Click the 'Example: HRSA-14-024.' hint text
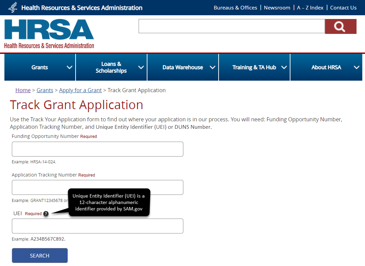 (34, 162)
